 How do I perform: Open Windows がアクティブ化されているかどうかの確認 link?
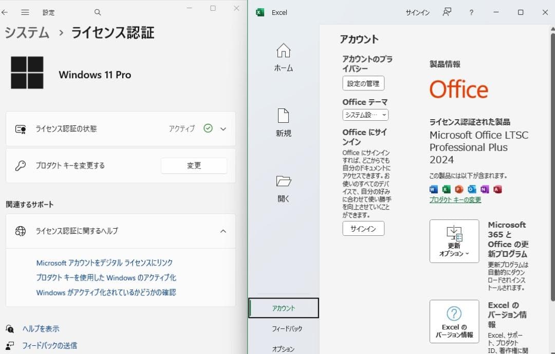click(106, 292)
